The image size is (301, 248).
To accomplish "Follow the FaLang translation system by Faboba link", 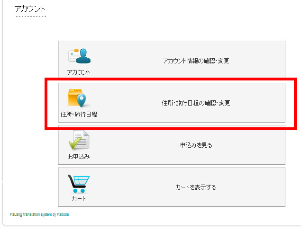I will tap(39, 214).
